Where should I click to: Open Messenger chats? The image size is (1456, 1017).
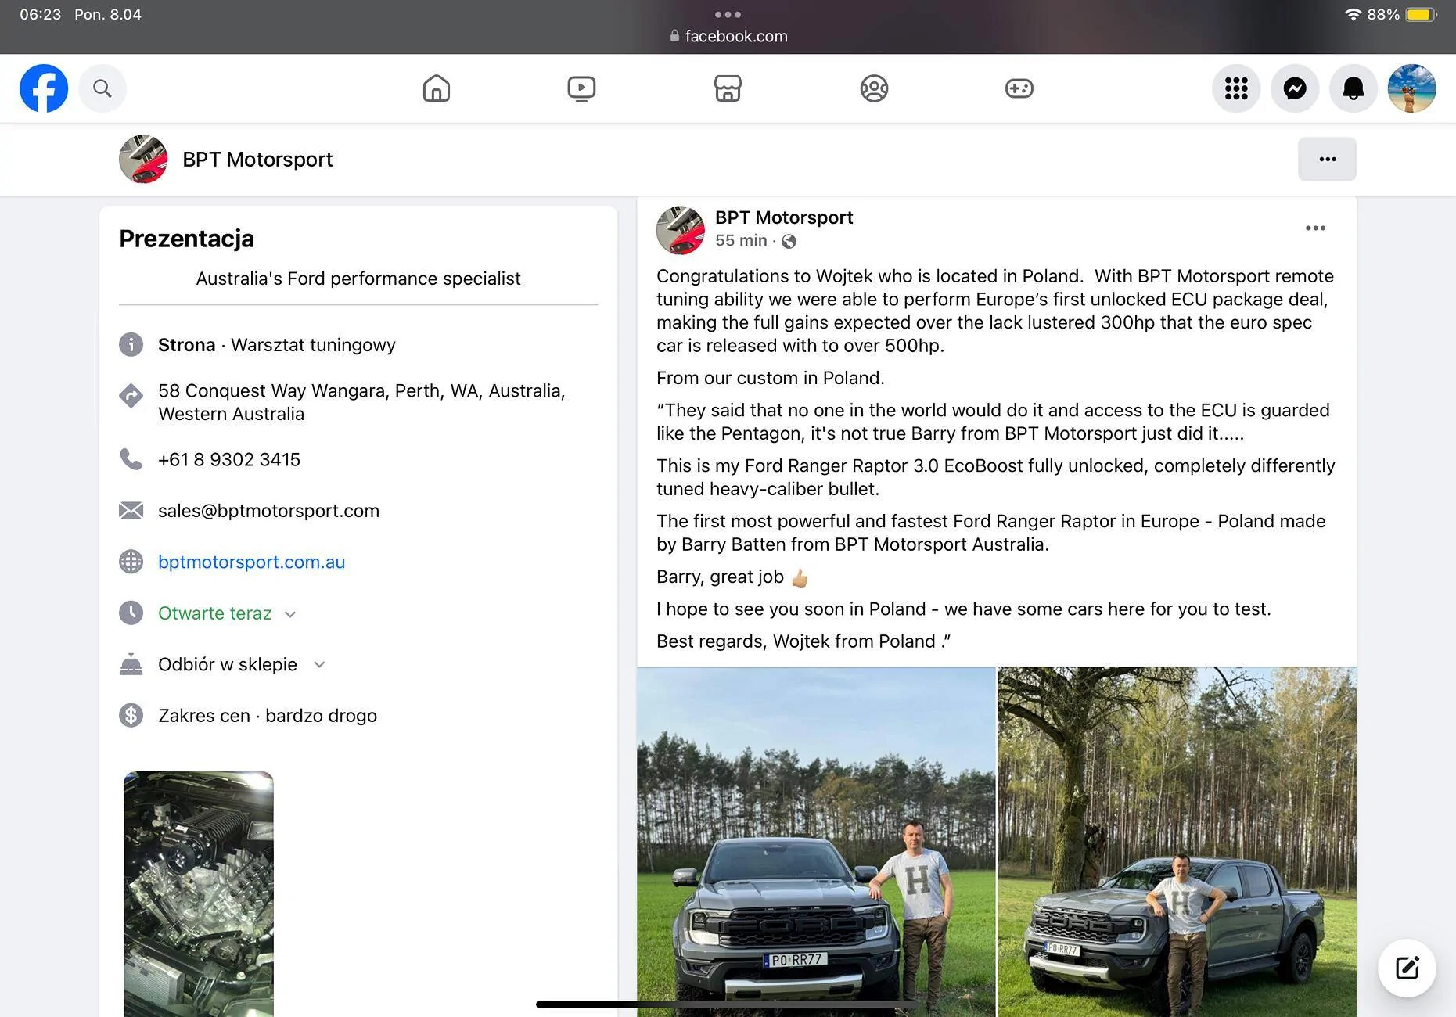pyautogui.click(x=1295, y=88)
